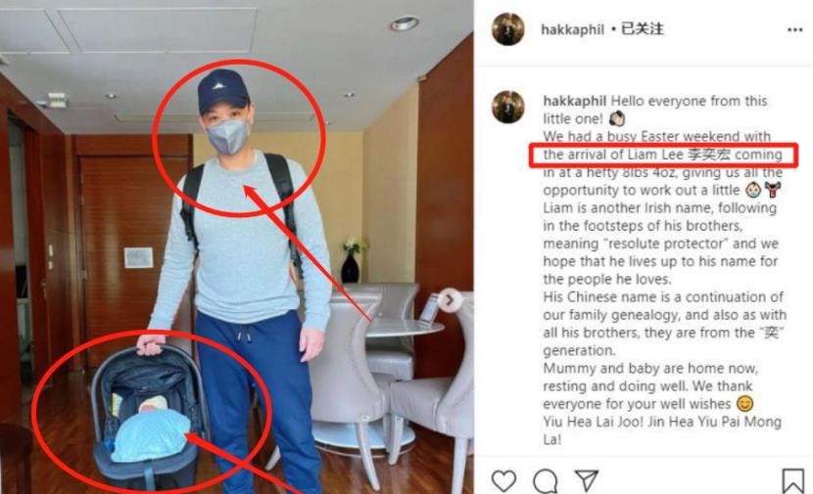
Task: Click hakkaphil's profile avatar in the header
Action: 508,29
